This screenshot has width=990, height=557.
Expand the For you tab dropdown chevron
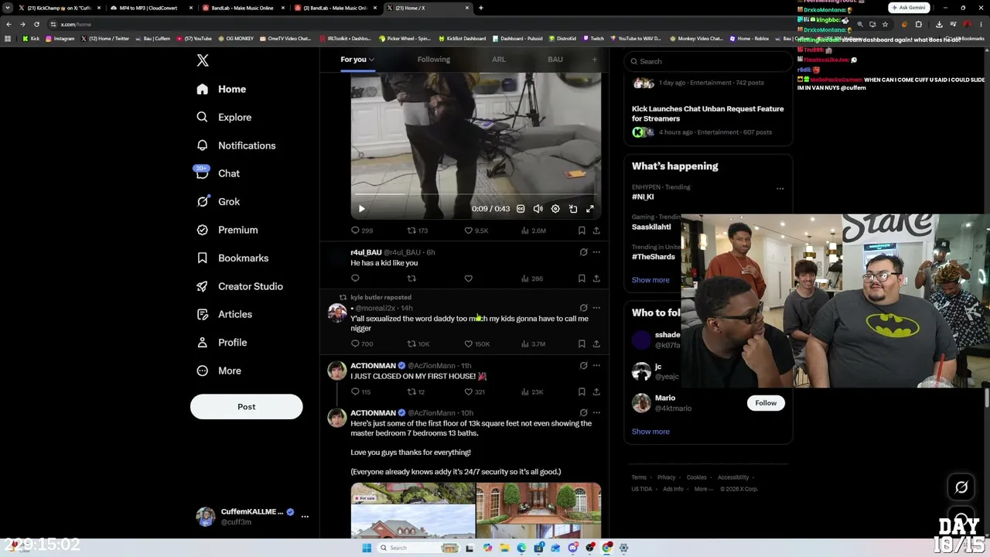[x=371, y=60]
